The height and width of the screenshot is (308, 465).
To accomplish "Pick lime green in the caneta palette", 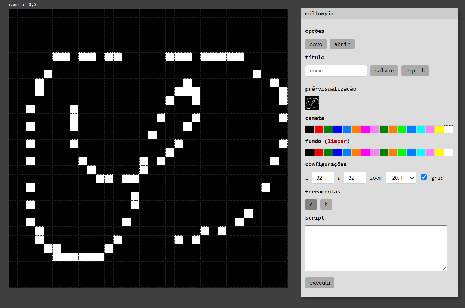I will click(402, 130).
